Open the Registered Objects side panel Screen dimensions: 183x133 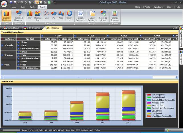click(181, 37)
